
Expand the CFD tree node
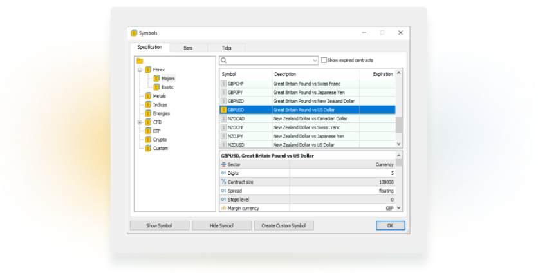click(140, 122)
